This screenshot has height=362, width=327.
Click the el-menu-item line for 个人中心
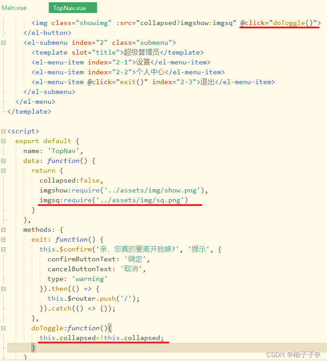(128, 72)
